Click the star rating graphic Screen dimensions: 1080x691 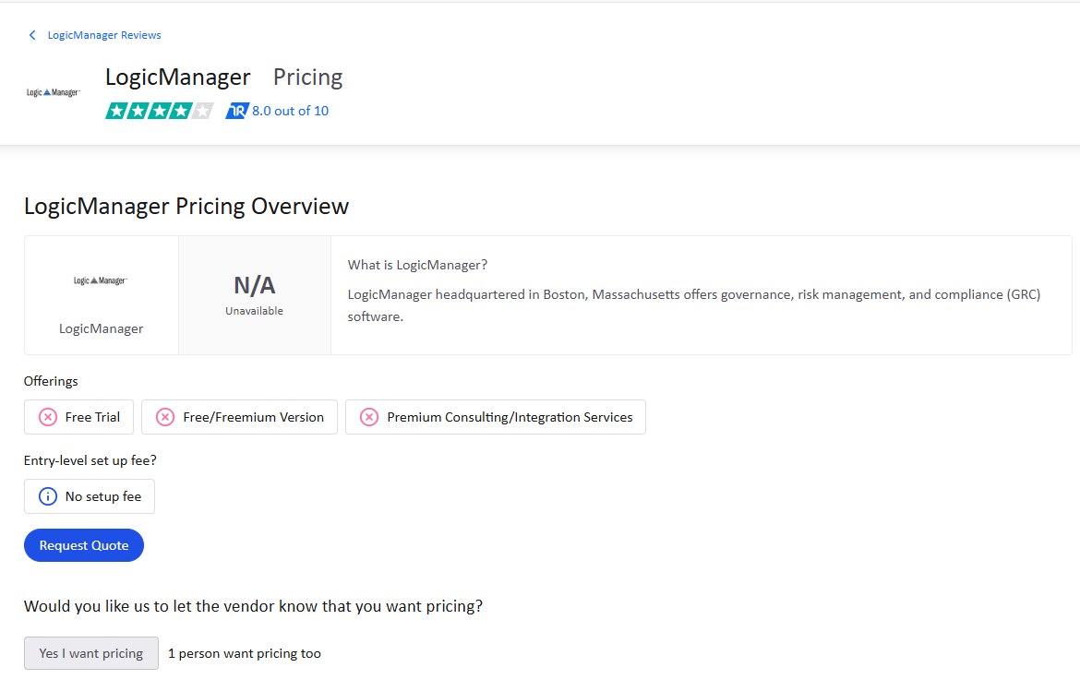[x=159, y=111]
